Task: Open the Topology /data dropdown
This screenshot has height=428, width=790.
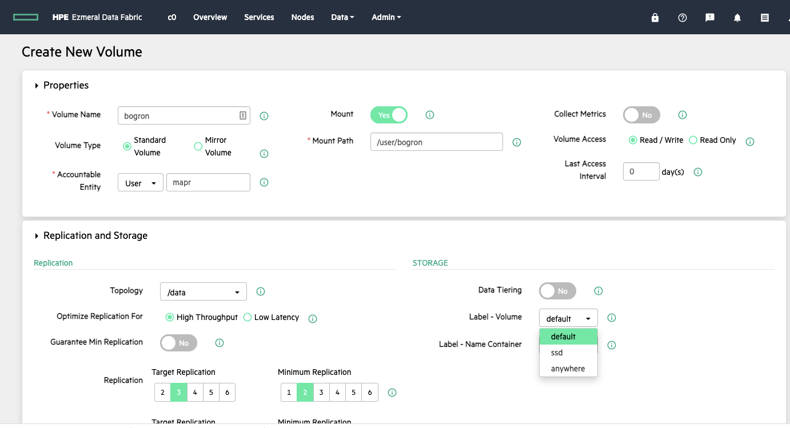Action: pos(204,291)
